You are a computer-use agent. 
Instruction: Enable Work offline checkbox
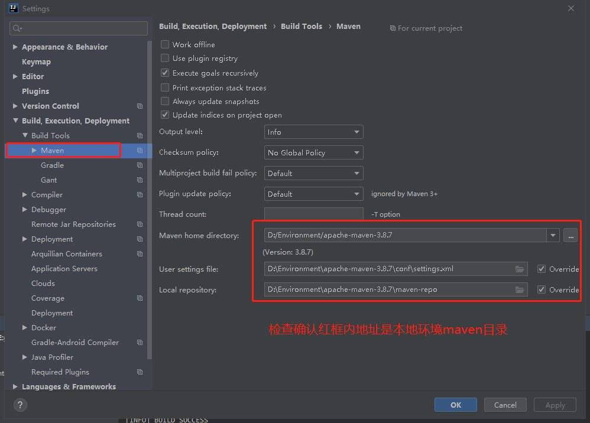(165, 44)
